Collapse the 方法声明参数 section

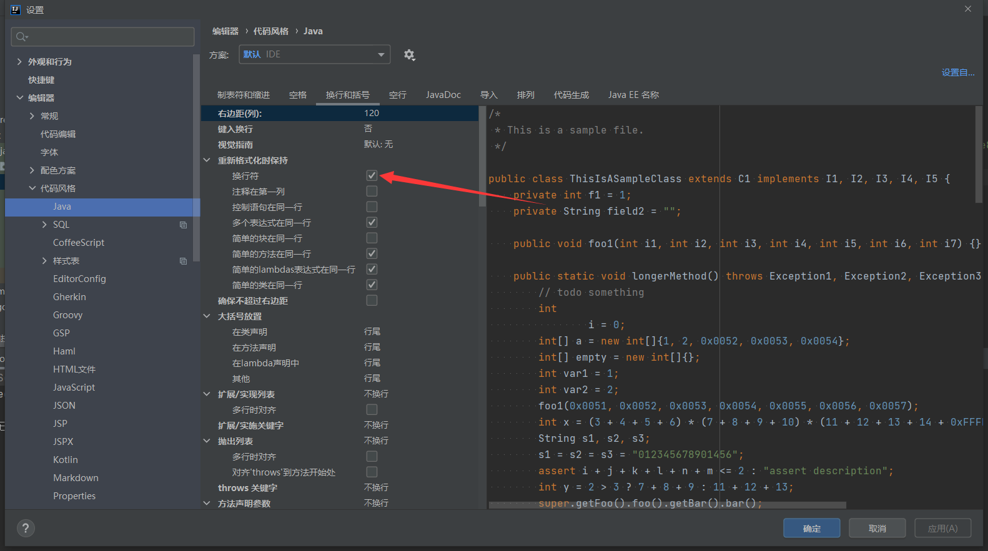pos(207,504)
